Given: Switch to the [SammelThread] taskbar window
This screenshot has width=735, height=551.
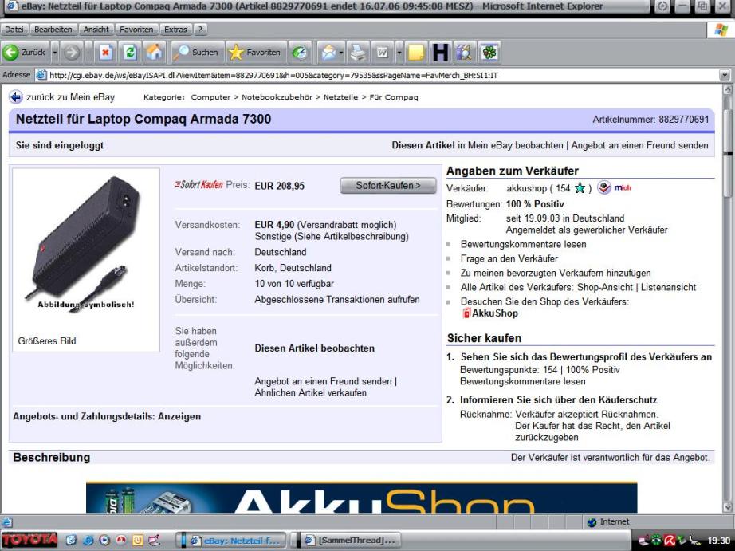Looking at the screenshot, I should click(350, 540).
